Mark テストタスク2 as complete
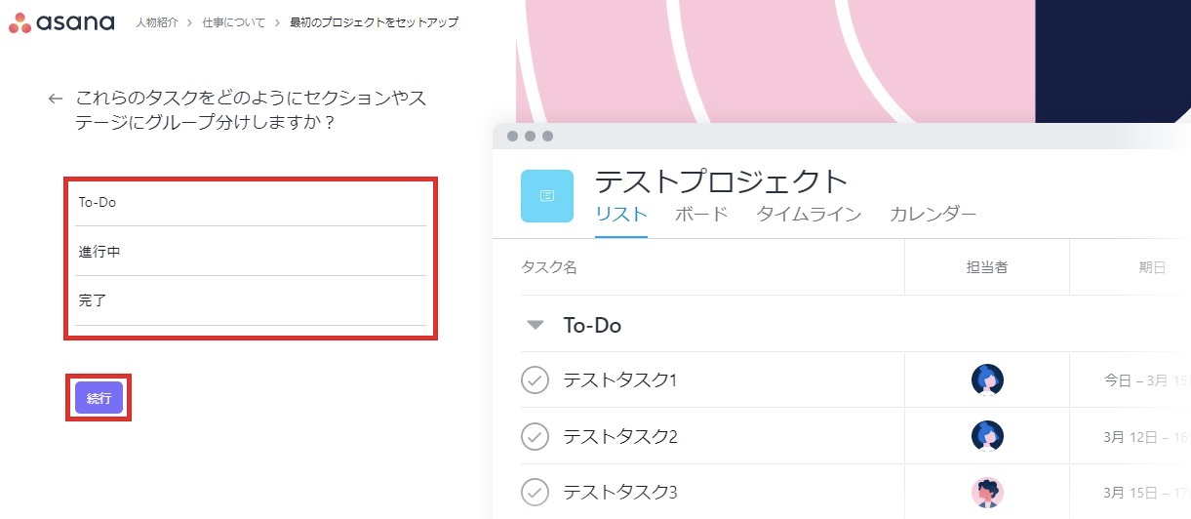 [535, 436]
